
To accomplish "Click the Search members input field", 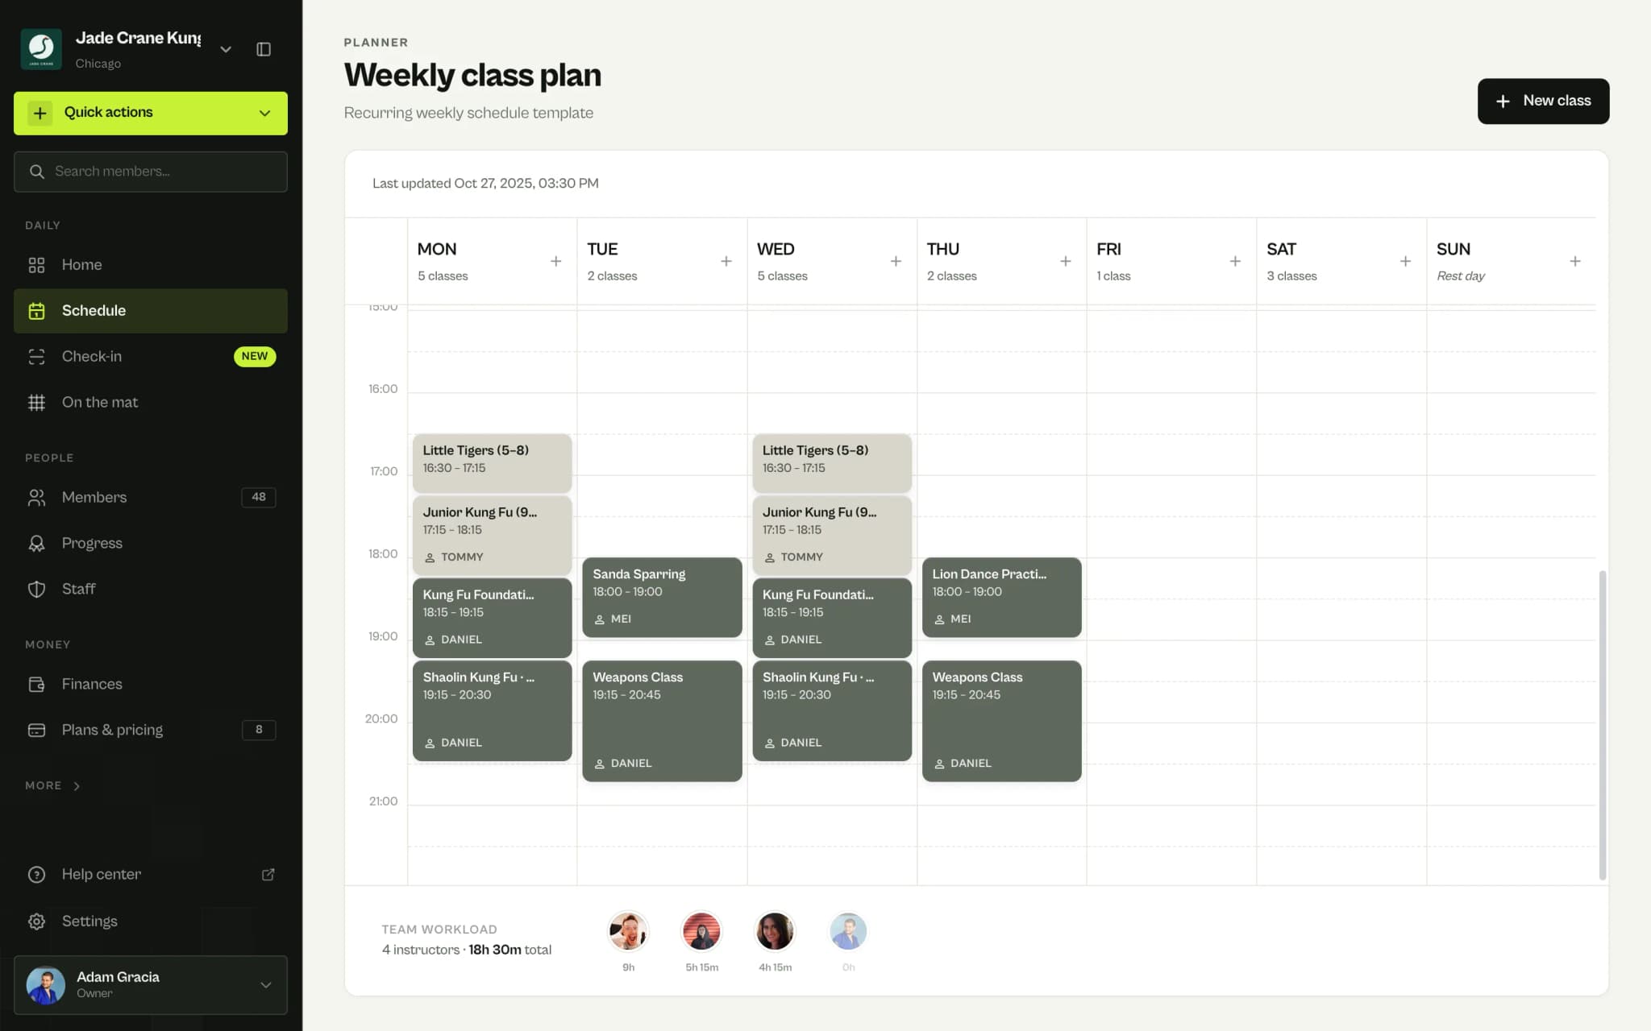I will tap(151, 172).
